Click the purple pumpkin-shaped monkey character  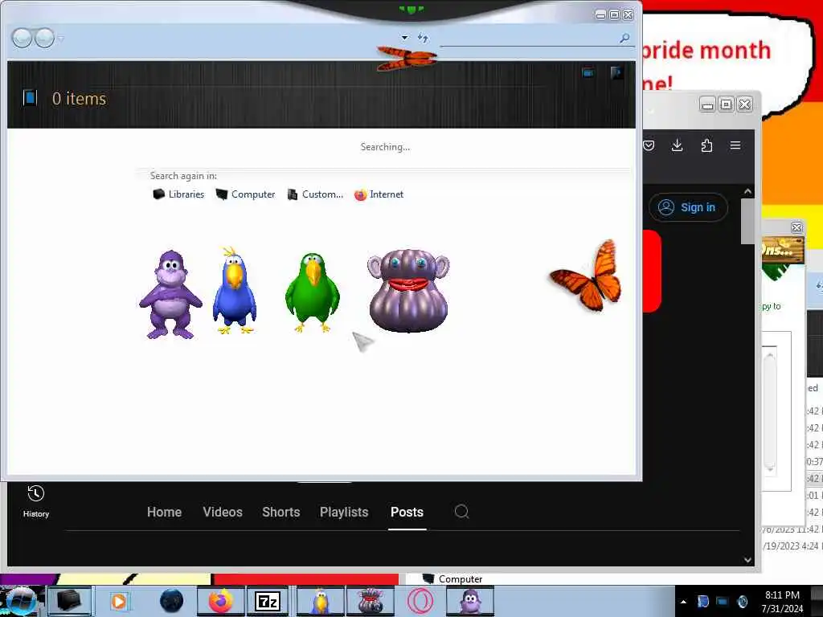point(408,291)
